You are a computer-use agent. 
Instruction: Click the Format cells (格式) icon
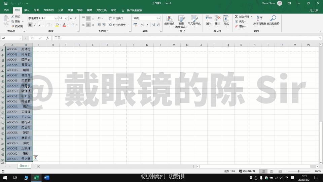click(226, 18)
